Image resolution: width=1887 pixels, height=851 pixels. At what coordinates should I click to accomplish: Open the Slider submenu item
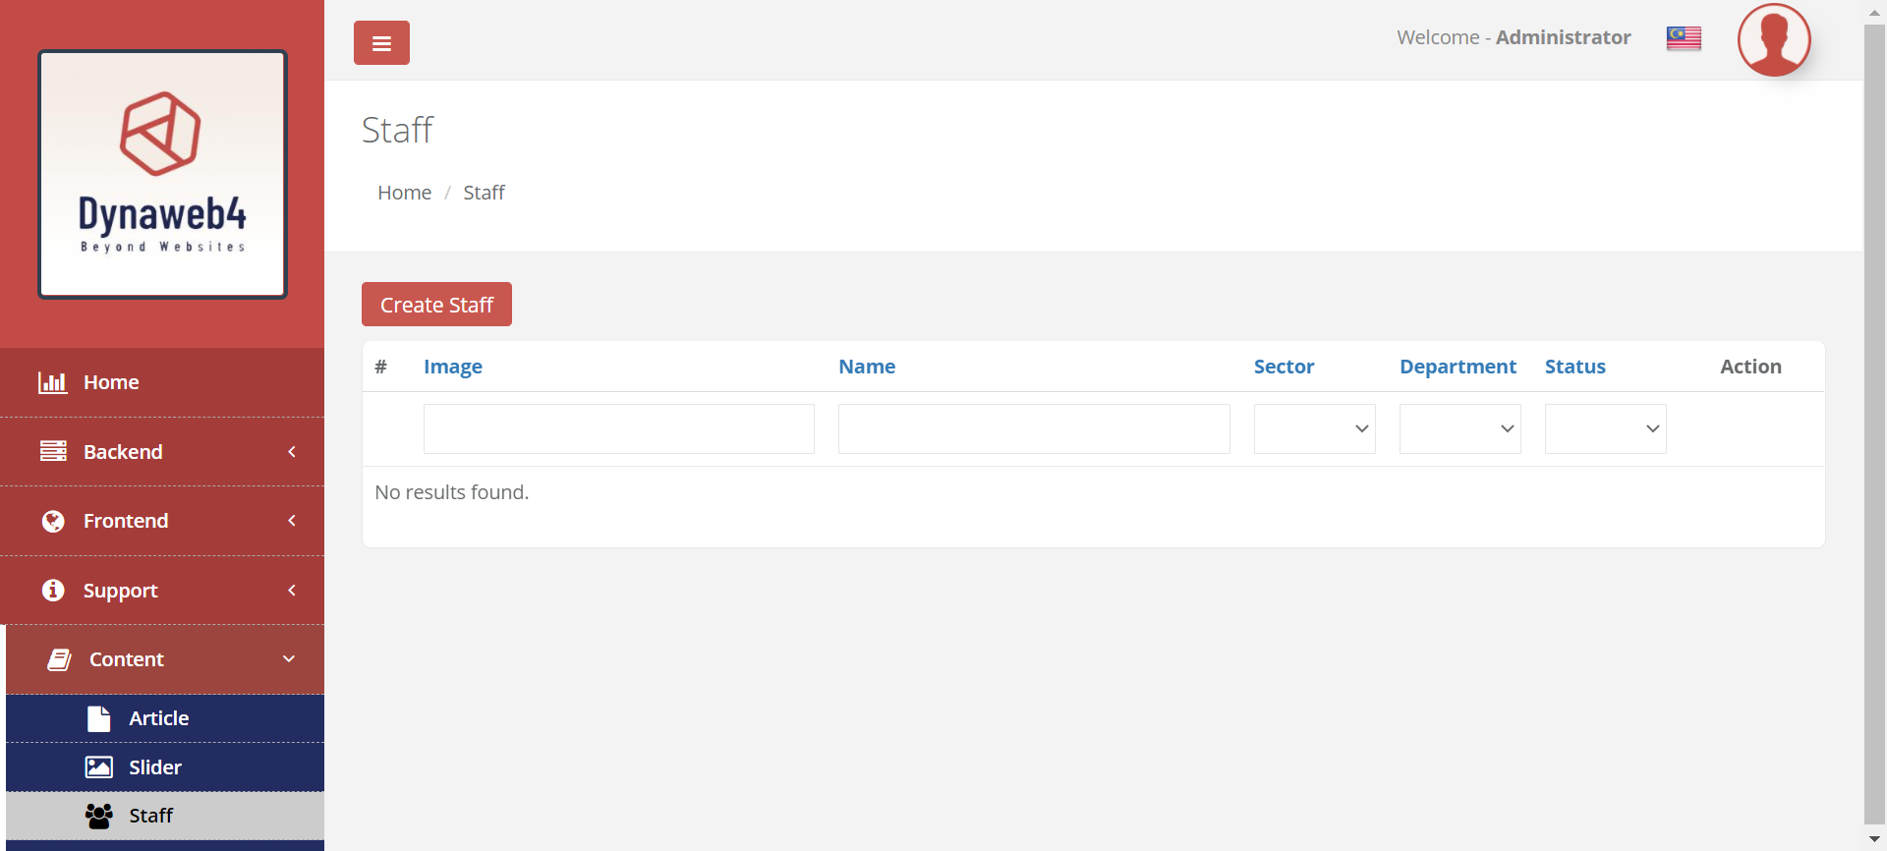tap(155, 767)
